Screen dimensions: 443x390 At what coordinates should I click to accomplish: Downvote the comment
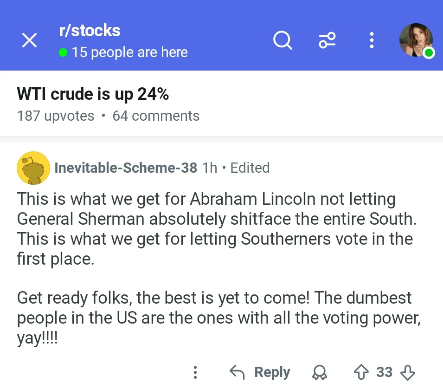(407, 372)
